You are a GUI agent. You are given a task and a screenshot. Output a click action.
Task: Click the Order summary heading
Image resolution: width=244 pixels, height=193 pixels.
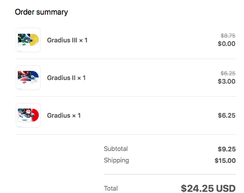[41, 12]
